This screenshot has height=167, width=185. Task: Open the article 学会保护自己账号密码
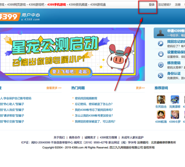click(x=17, y=98)
